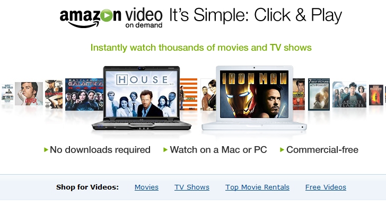This screenshot has width=386, height=216.
Task: Open the Movies link
Action: coord(146,187)
